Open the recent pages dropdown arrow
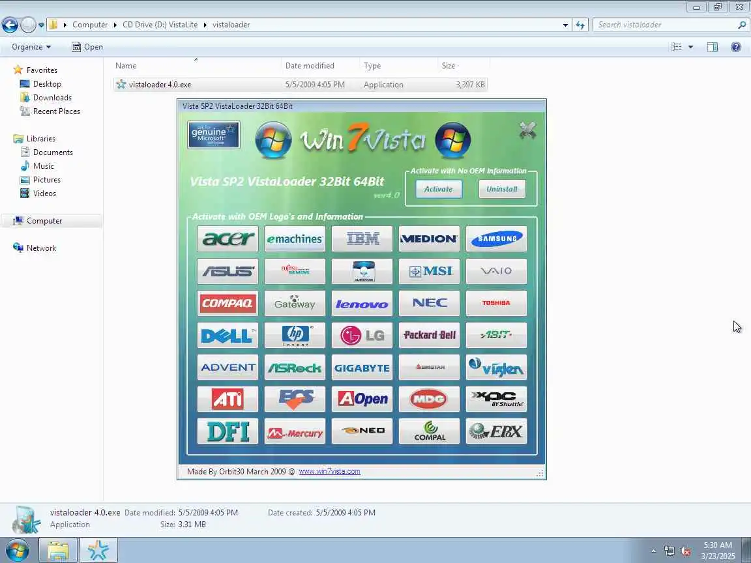The image size is (751, 563). click(41, 25)
